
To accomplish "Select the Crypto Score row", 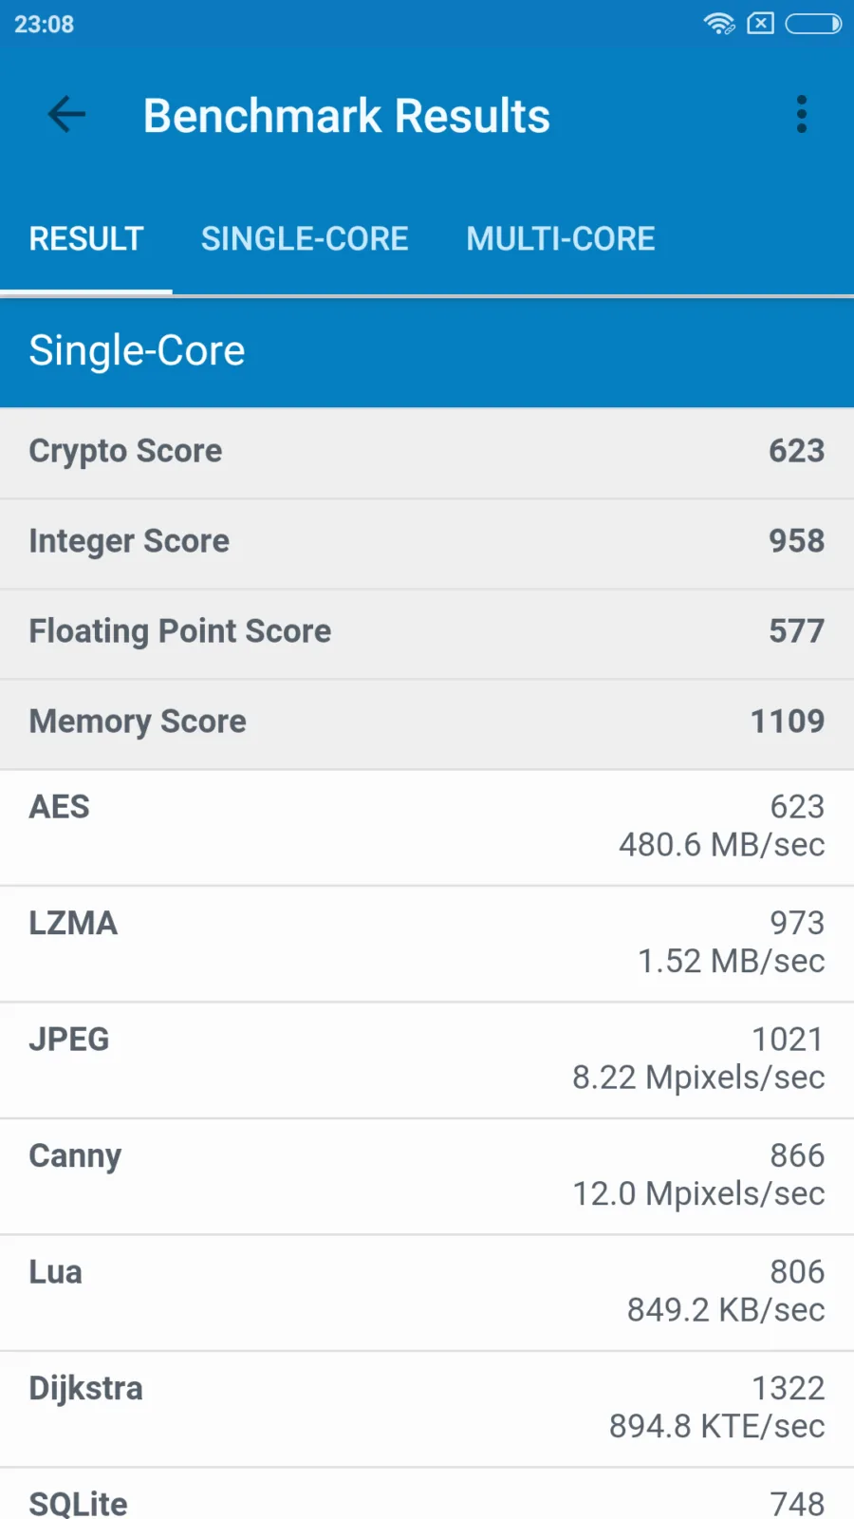I will tap(427, 453).
